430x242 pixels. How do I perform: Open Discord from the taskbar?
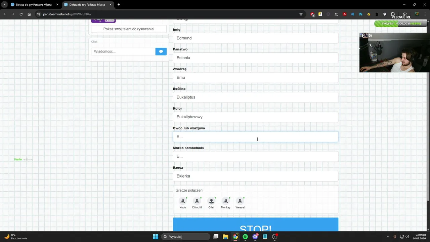pos(255,237)
